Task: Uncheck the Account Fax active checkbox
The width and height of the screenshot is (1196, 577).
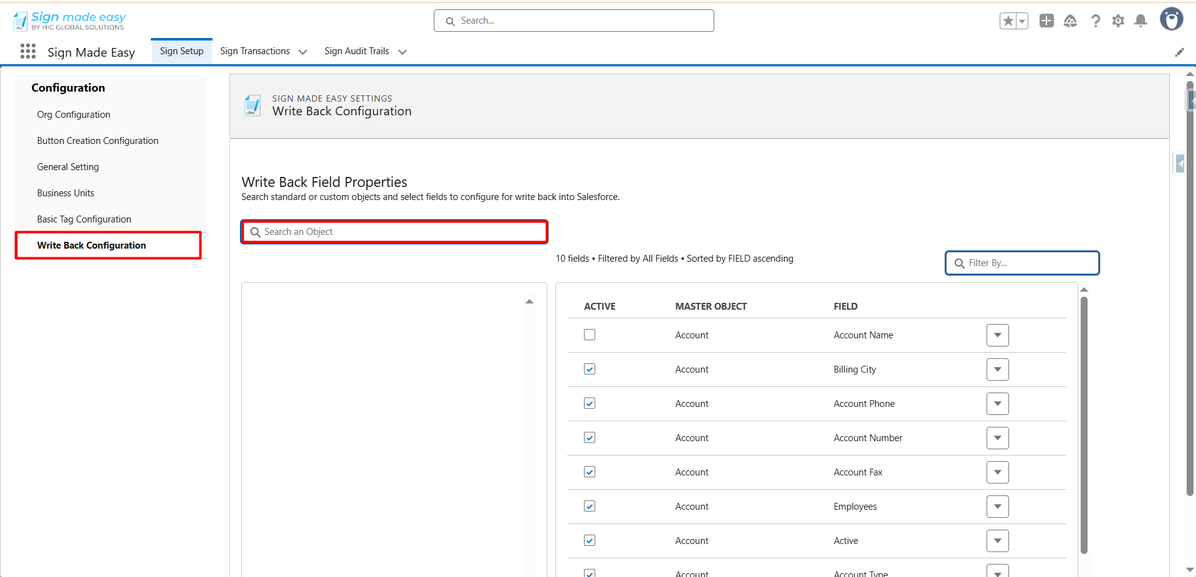Action: pos(590,472)
